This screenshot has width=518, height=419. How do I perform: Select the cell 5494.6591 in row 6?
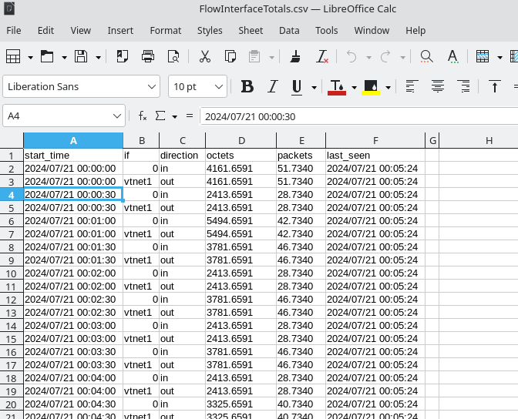240,220
